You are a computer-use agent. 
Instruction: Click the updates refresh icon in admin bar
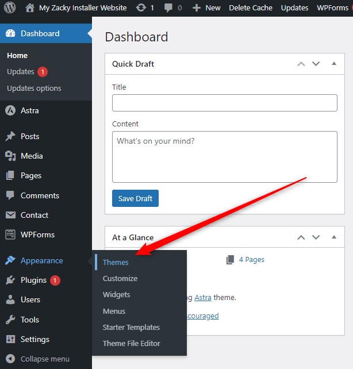pos(141,8)
